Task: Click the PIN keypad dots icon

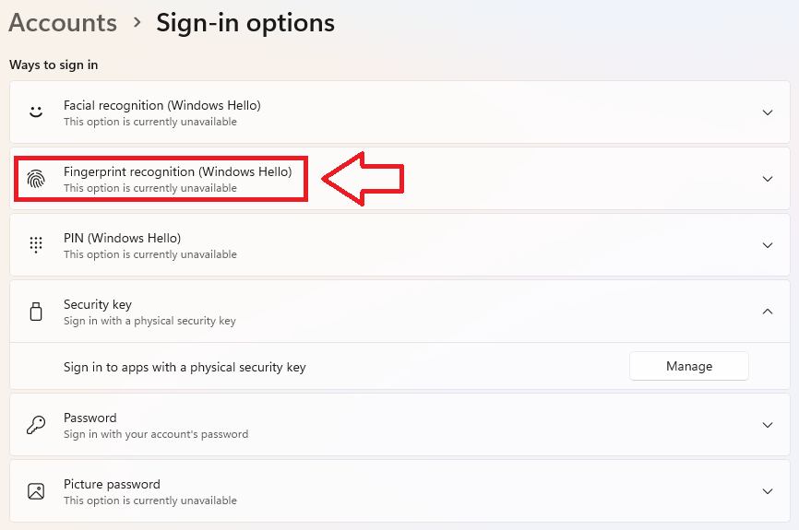Action: (x=36, y=244)
